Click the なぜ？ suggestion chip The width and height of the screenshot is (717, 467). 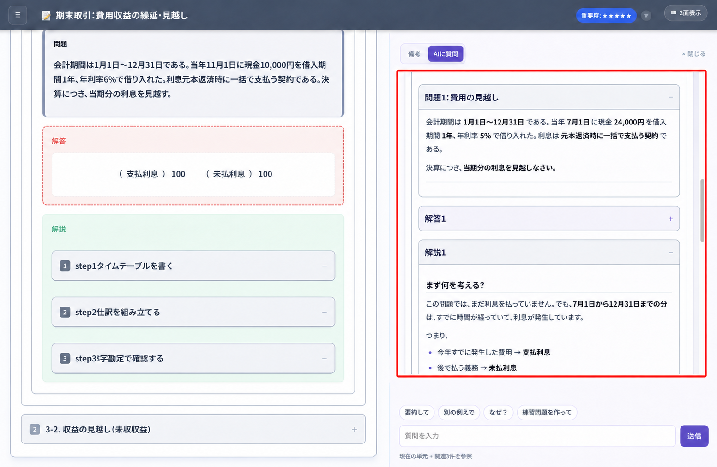coord(498,412)
